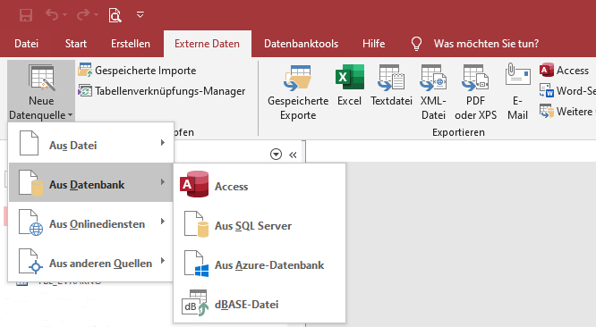Switch to the Erstellen ribbon tab
The image size is (596, 327).
pos(131,44)
